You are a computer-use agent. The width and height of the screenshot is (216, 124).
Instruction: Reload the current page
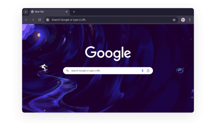[x=40, y=20]
